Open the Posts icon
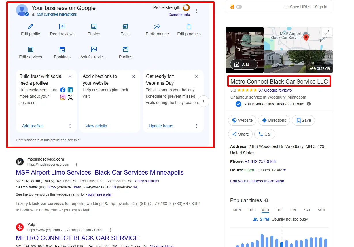The height and width of the screenshot is (247, 354). [126, 27]
